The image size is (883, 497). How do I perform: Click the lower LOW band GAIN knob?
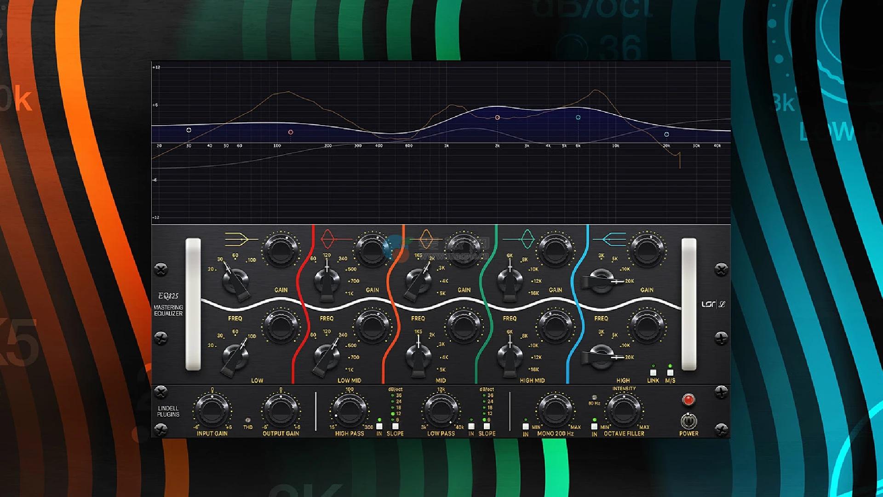pyautogui.click(x=281, y=326)
